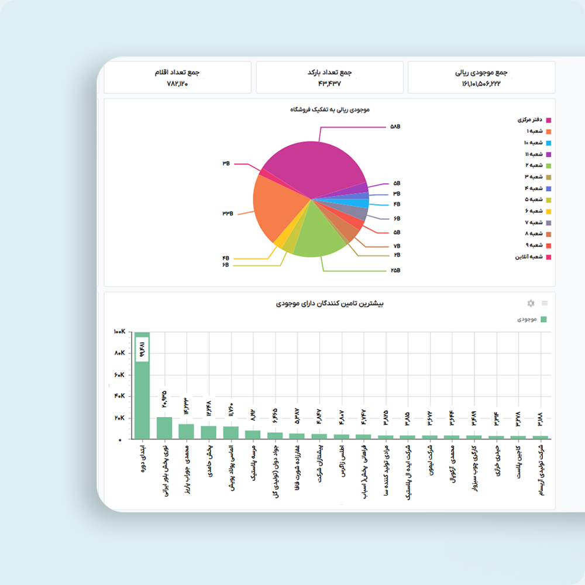
Task: Toggle the شعبه ۳ legend entry
Action: 538,177
